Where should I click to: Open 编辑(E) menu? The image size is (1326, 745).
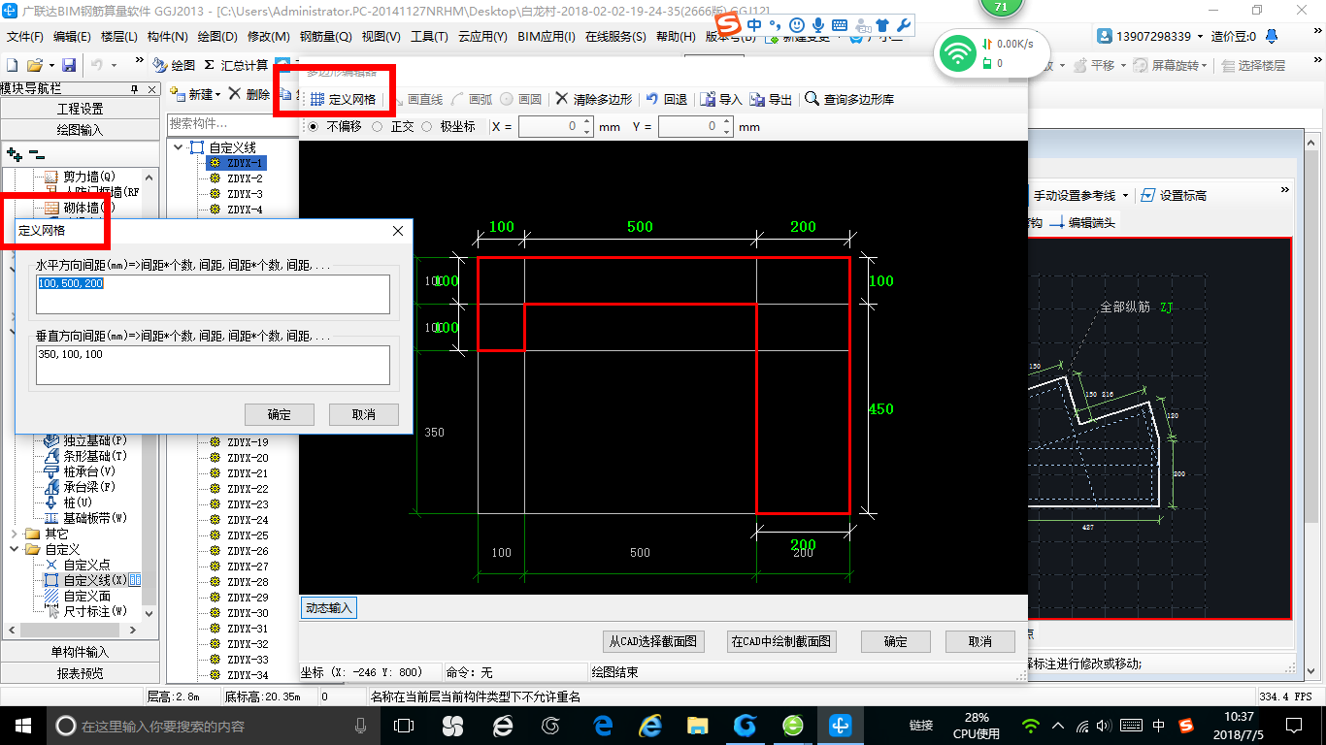72,37
